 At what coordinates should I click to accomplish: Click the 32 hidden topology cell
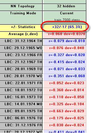64,7
